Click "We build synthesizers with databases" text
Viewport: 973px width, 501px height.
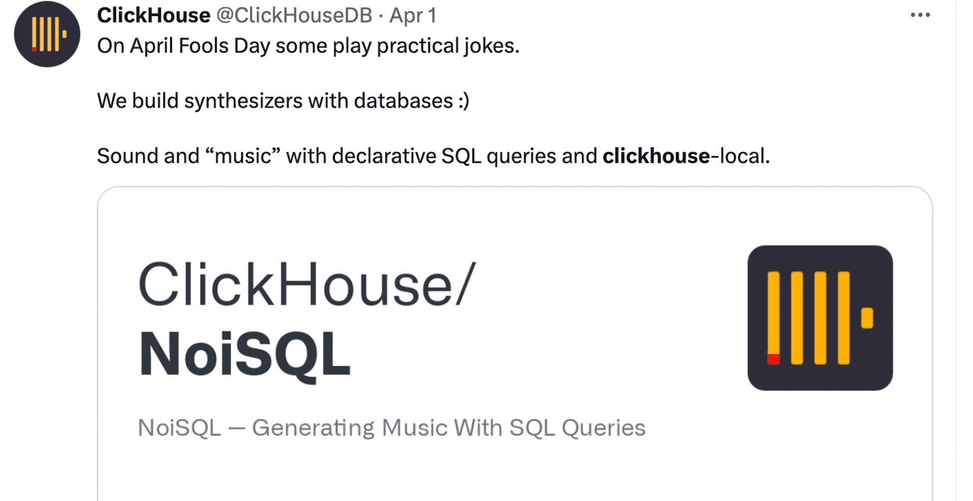point(275,101)
